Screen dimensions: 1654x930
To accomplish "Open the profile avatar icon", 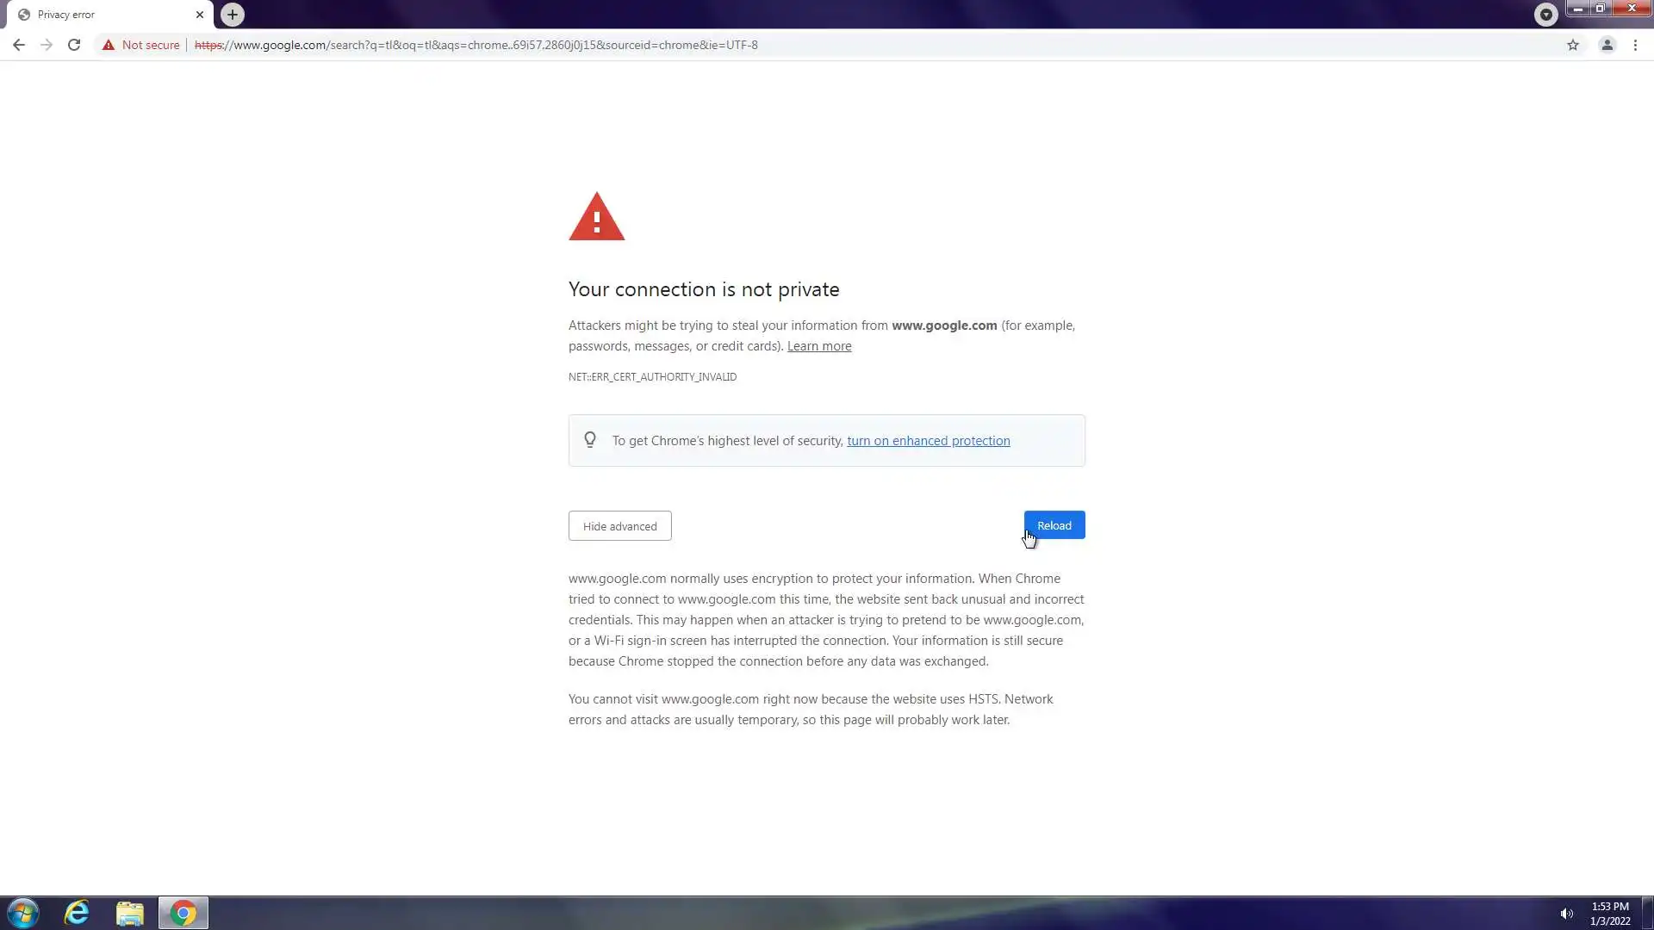I will [1607, 45].
